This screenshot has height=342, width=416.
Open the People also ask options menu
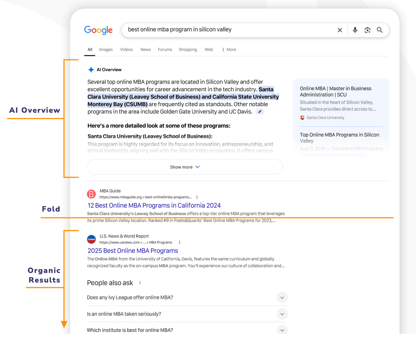(x=140, y=283)
